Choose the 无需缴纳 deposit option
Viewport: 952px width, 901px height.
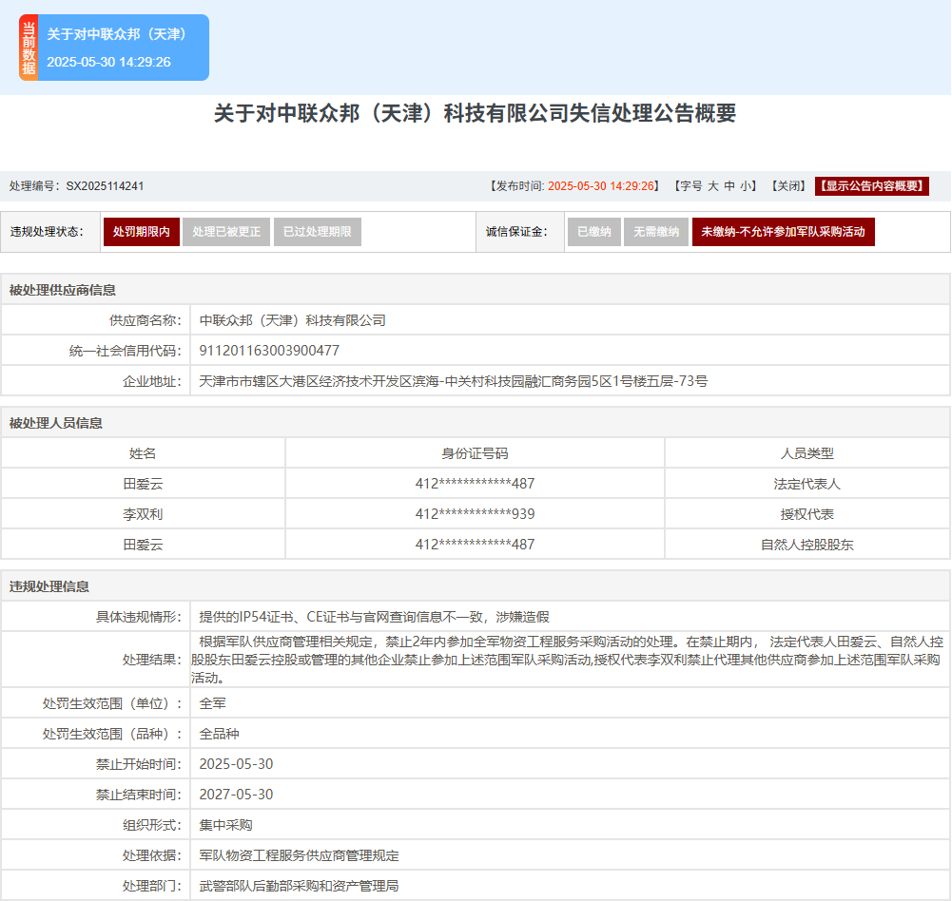tap(655, 232)
